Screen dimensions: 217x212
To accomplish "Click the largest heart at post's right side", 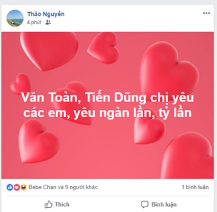I will [169, 70].
